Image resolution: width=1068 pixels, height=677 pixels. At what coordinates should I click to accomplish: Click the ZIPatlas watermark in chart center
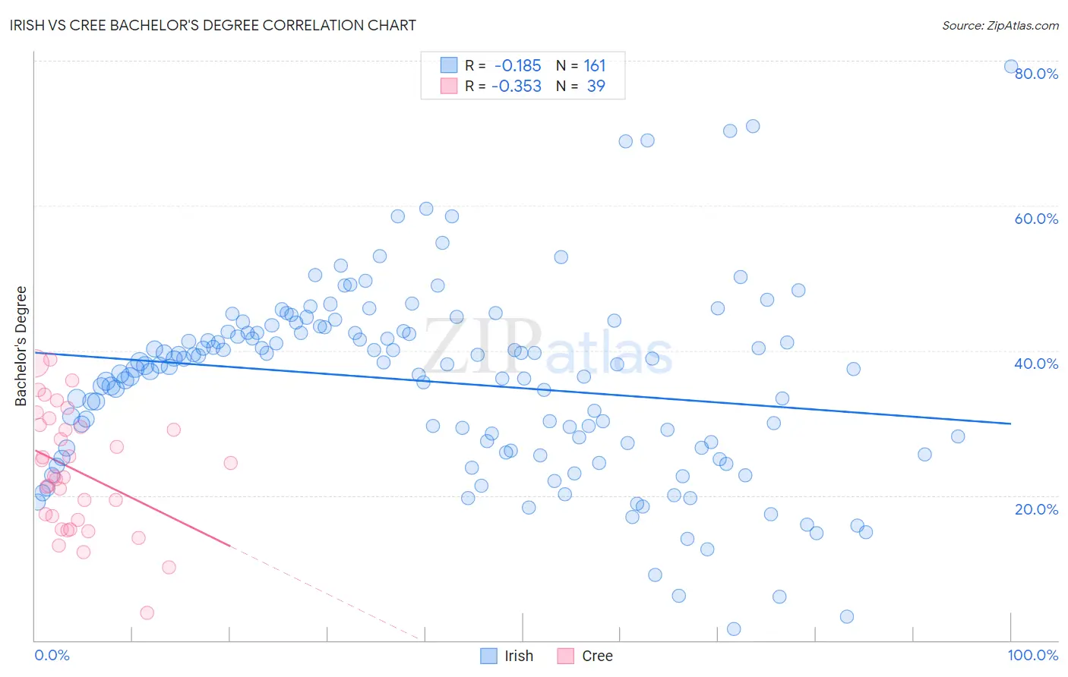pos(548,348)
